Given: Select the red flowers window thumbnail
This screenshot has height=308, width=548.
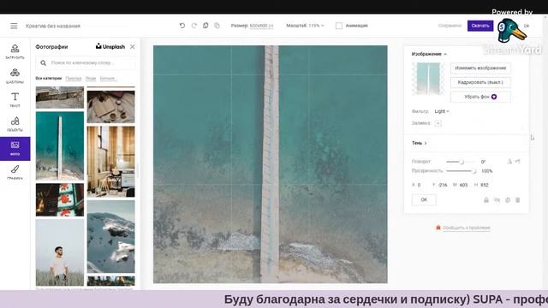Looking at the screenshot, I should pyautogui.click(x=60, y=199).
